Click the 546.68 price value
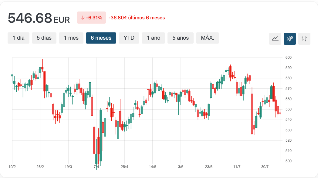The width and height of the screenshot is (318, 178). tap(30, 18)
